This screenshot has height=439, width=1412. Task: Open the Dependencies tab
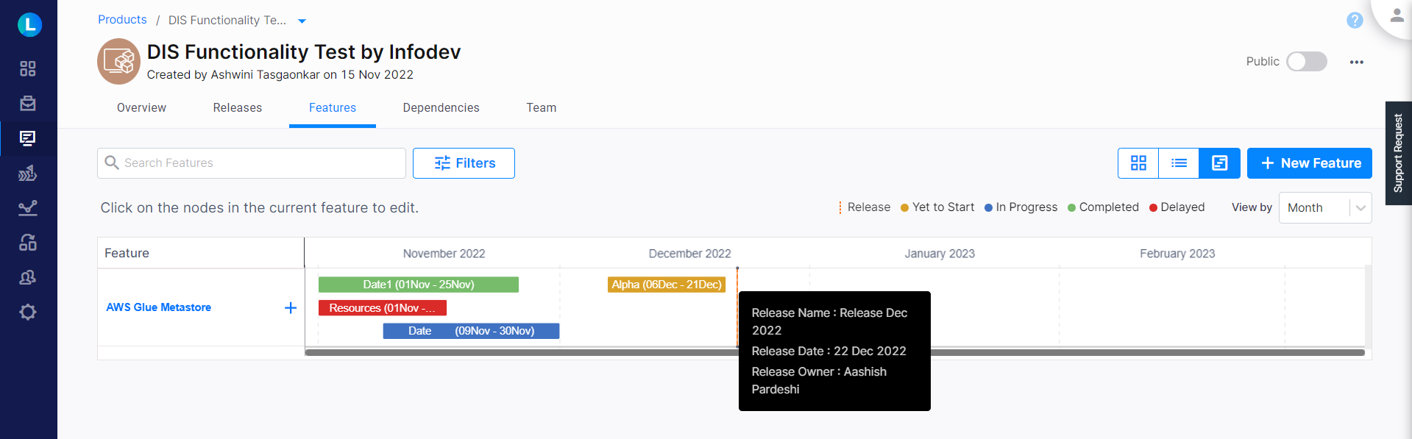pos(441,107)
